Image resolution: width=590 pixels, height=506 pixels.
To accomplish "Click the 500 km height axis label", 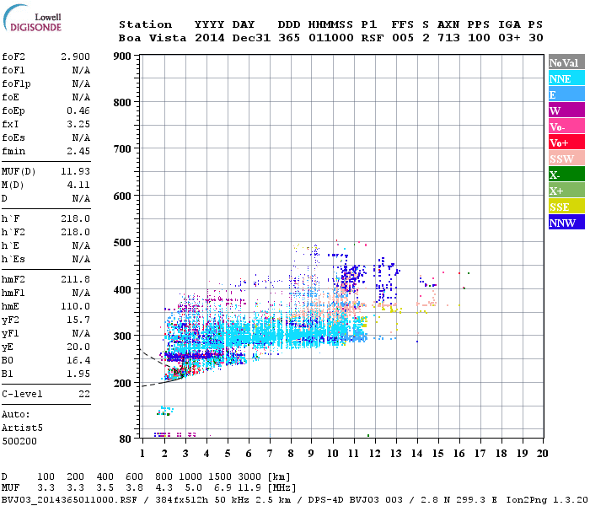I will (x=122, y=243).
